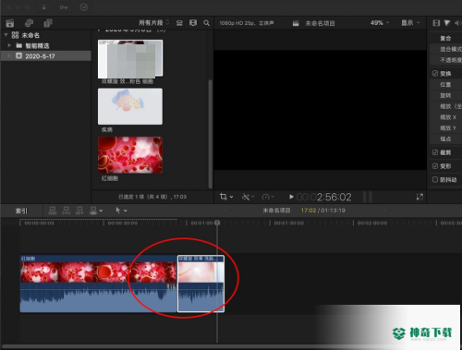Click the 混合模式 blend mode row
This screenshot has width=462, height=350.
445,49
